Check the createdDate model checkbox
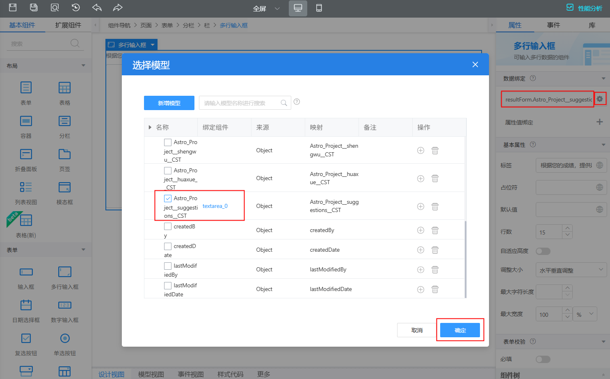The height and width of the screenshot is (379, 610). coord(168,246)
